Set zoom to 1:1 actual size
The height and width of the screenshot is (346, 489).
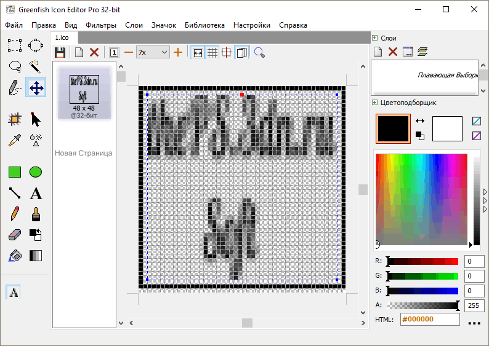point(114,52)
